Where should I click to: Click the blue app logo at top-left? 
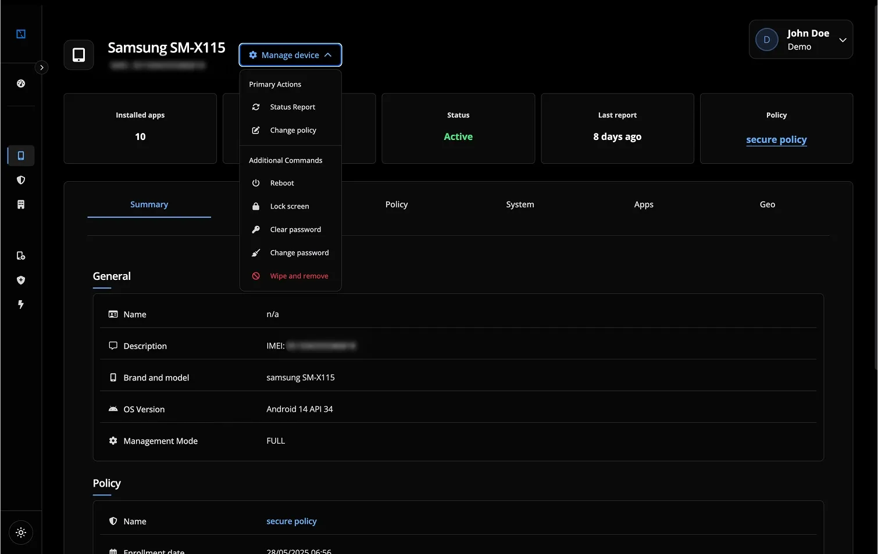point(21,34)
